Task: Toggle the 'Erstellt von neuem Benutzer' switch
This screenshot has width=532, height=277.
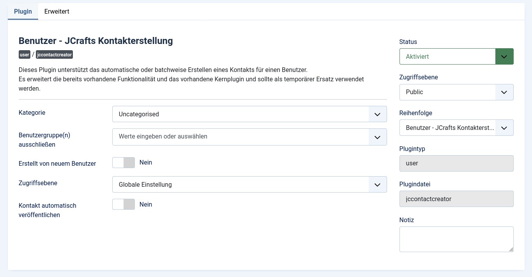Action: pyautogui.click(x=124, y=163)
